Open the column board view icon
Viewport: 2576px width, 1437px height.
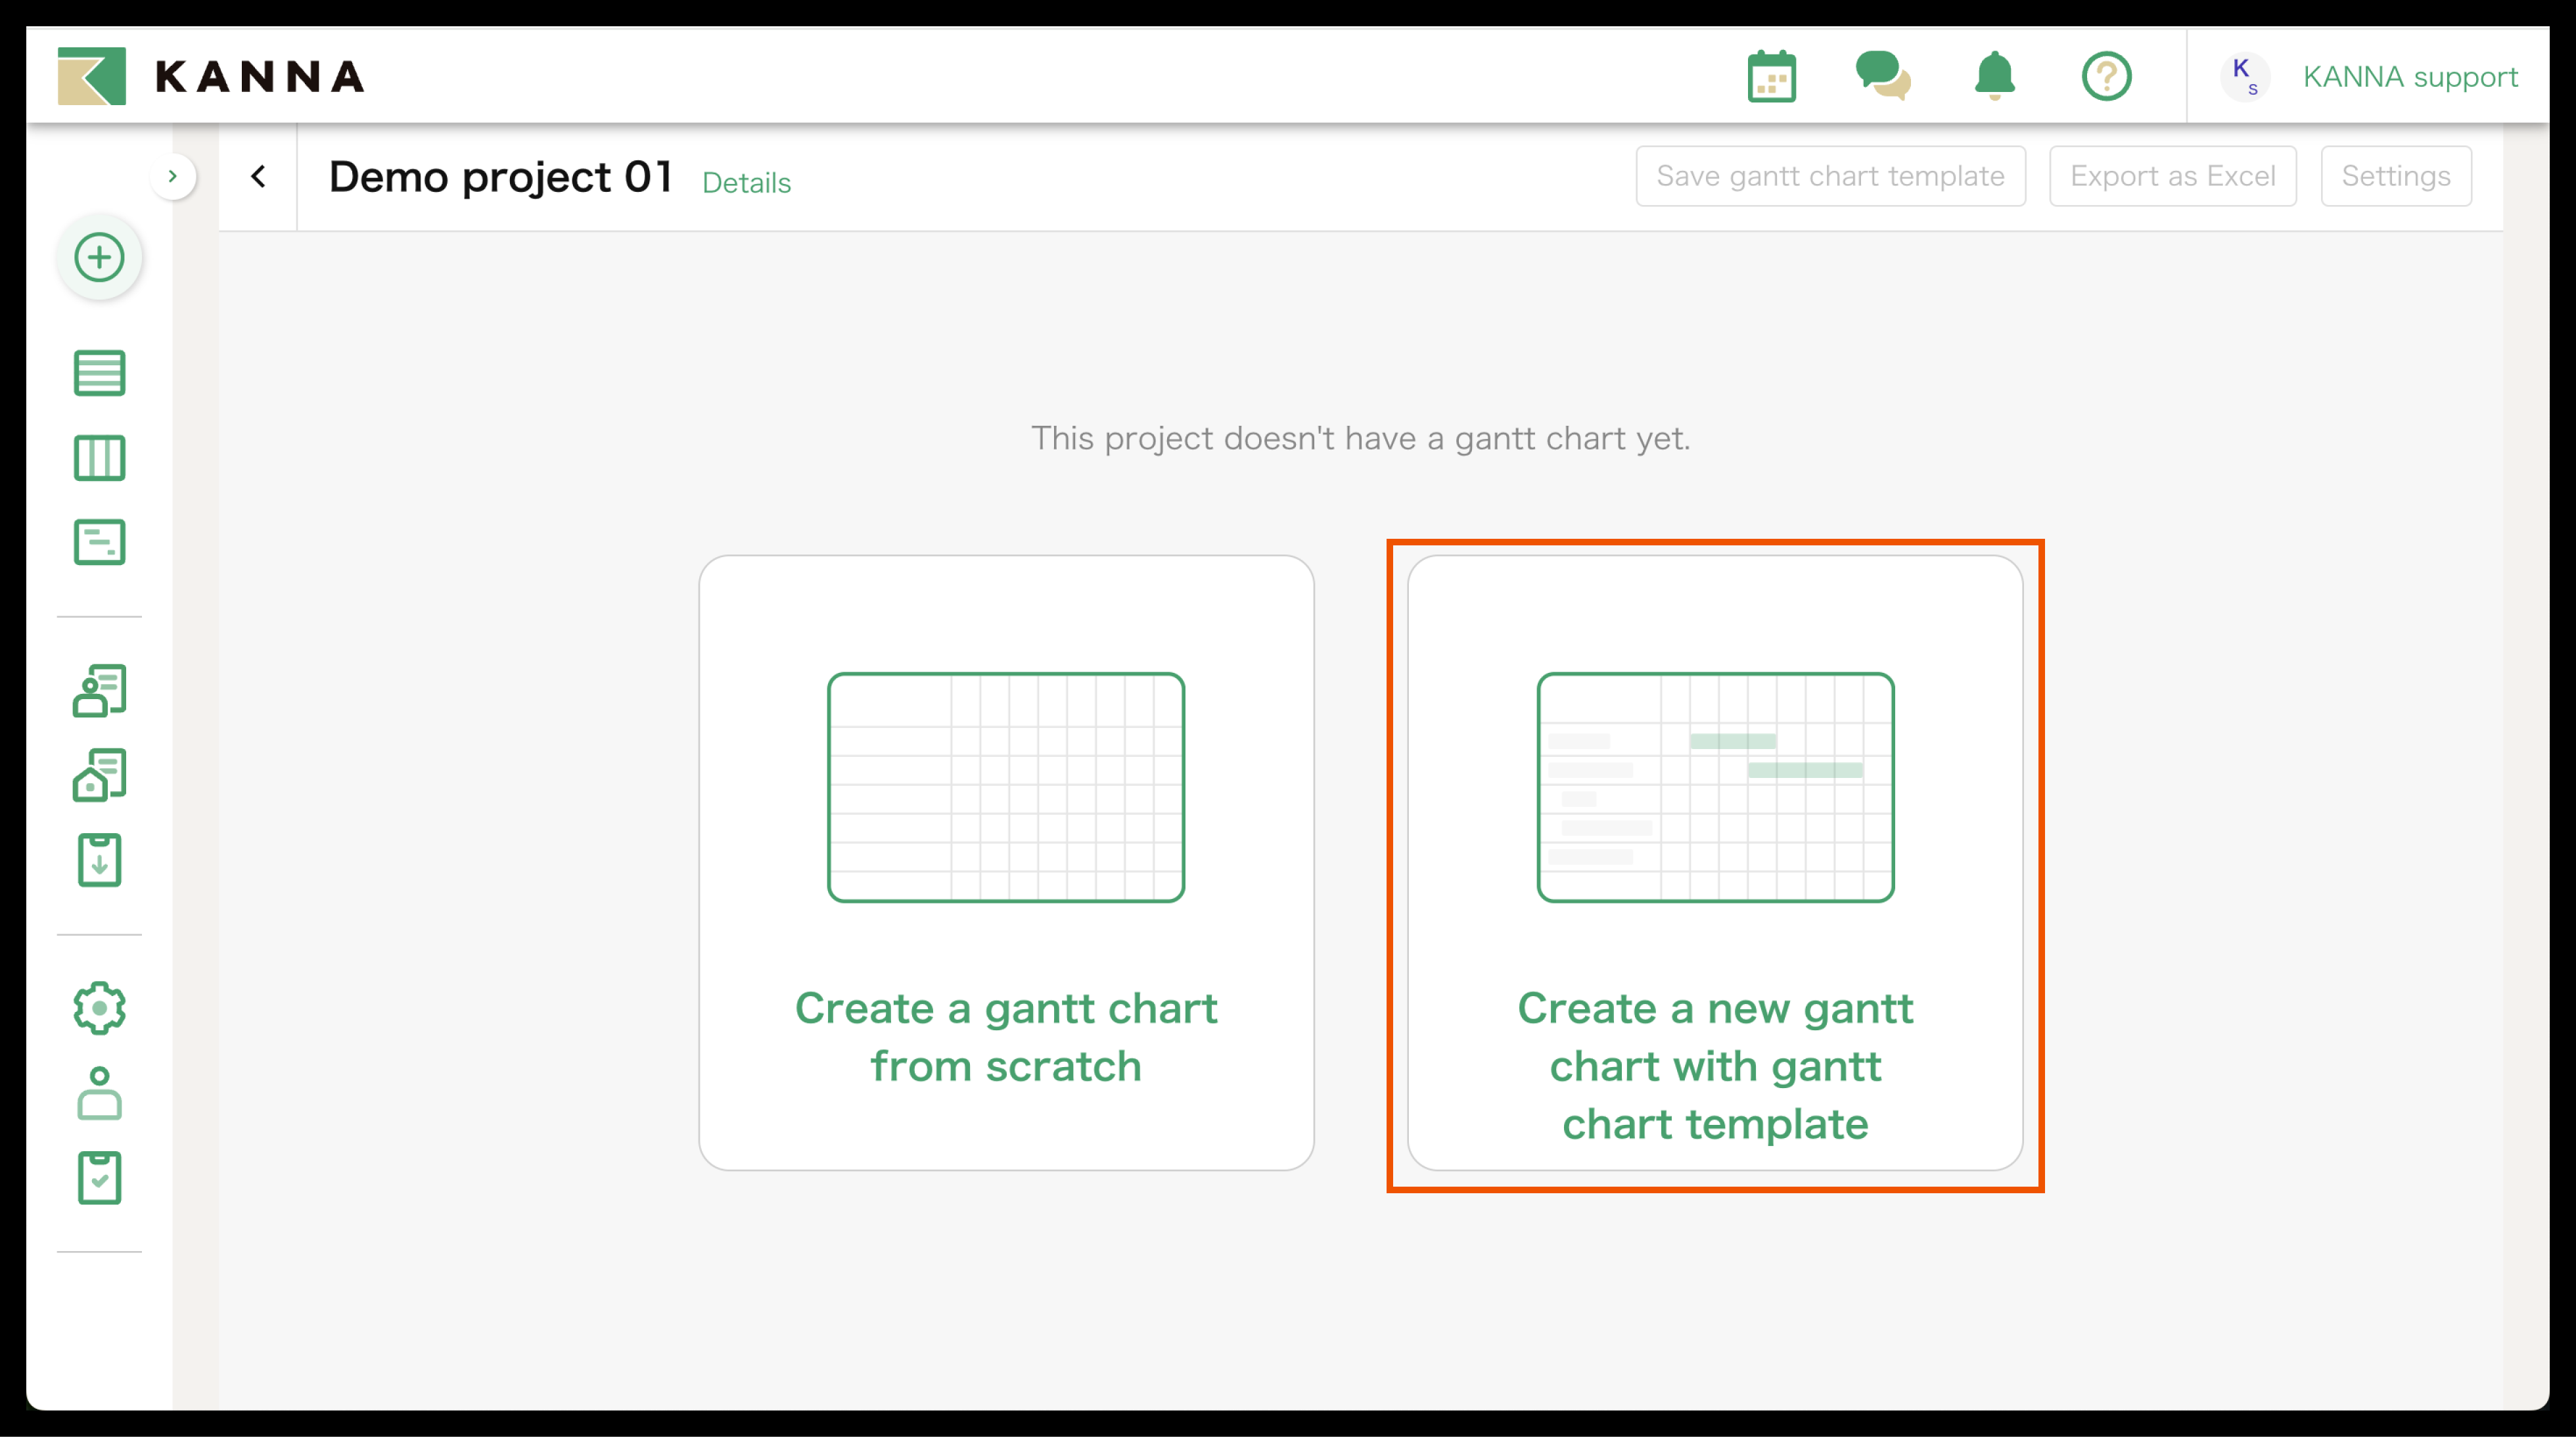[99, 458]
